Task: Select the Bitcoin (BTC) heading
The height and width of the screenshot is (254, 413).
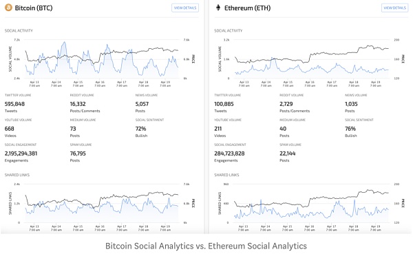Action: click(x=34, y=8)
